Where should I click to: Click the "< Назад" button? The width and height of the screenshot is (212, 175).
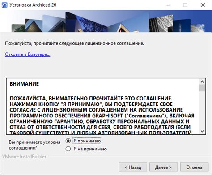tap(133, 167)
